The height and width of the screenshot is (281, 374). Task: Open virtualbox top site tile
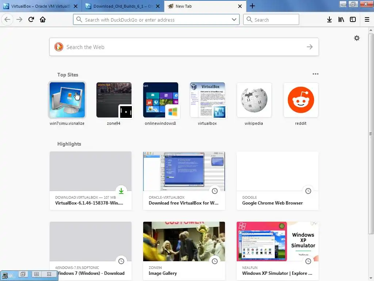point(207,104)
